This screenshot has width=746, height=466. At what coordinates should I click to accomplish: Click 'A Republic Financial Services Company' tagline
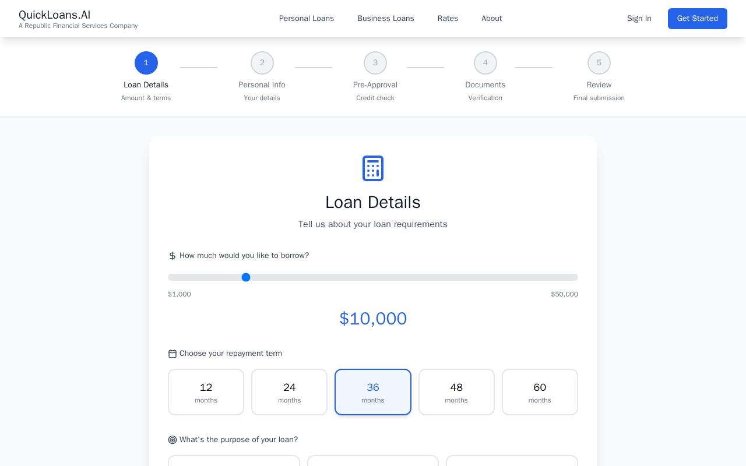point(78,26)
